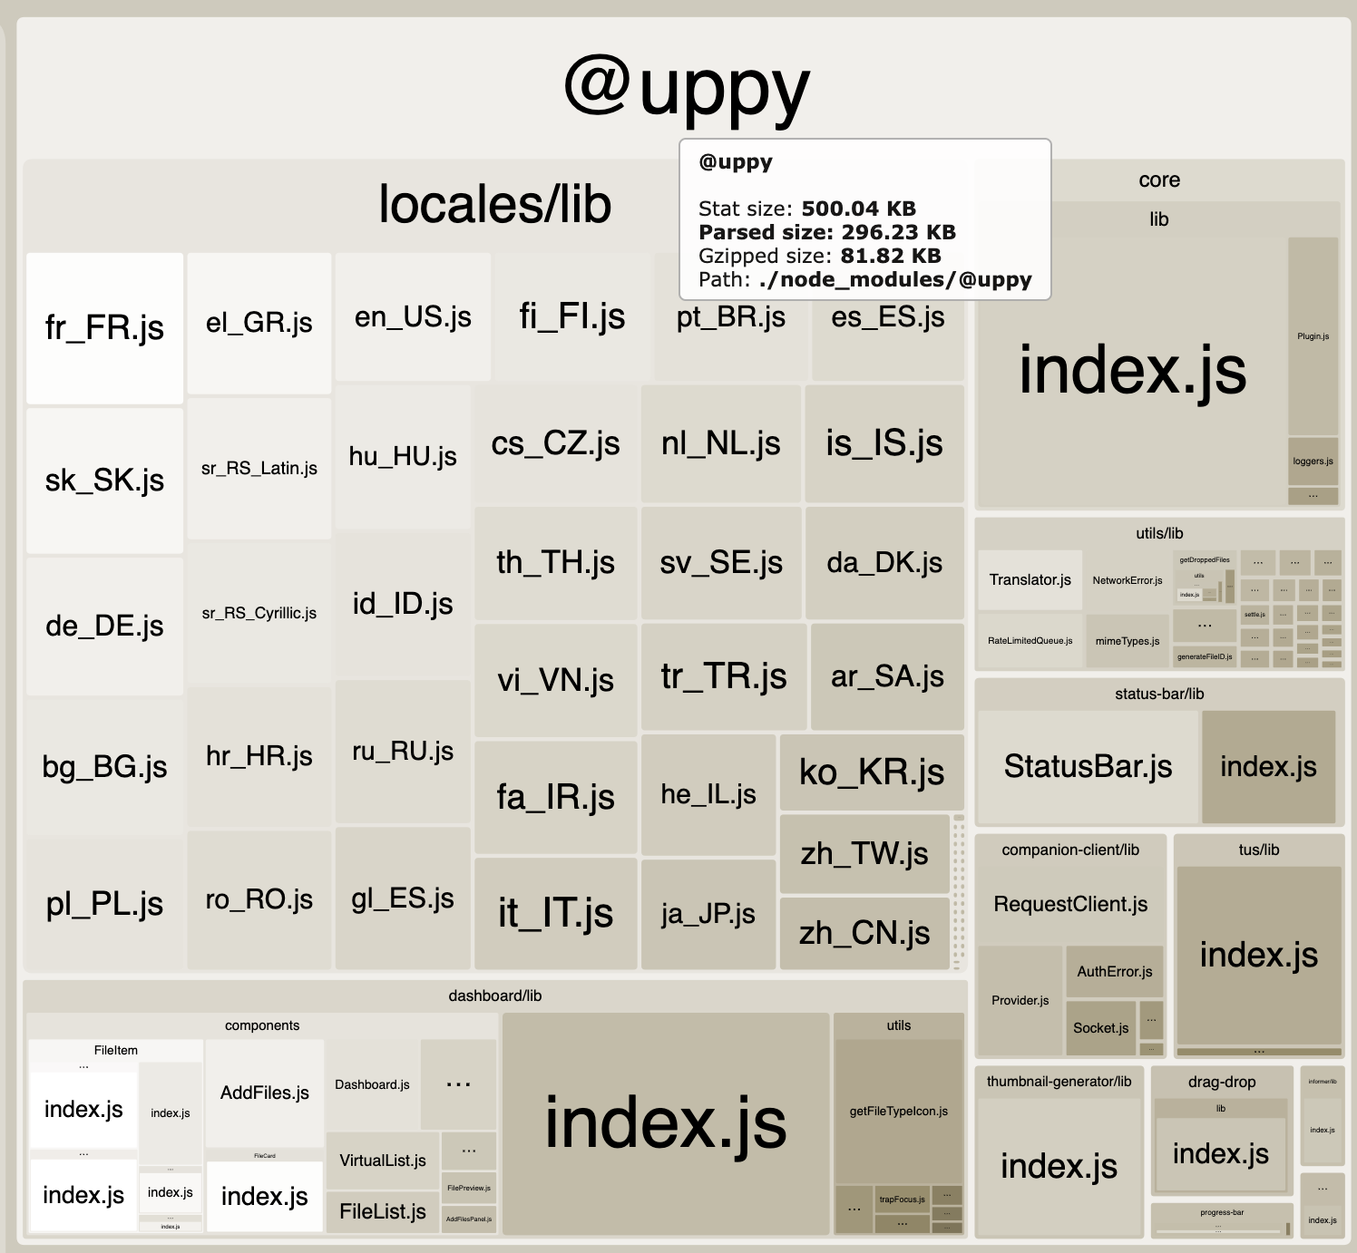Click the 'mimeTypes.js' block
The height and width of the screenshot is (1253, 1357).
[x=1128, y=641]
